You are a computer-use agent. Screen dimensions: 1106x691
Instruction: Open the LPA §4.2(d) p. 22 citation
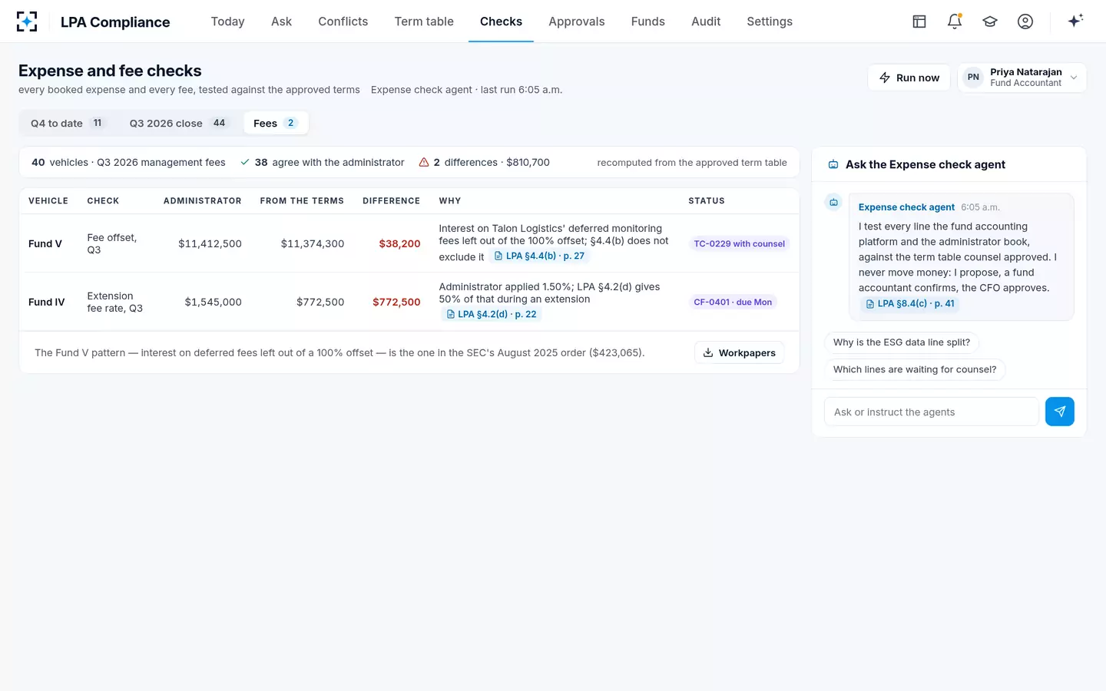pos(492,314)
